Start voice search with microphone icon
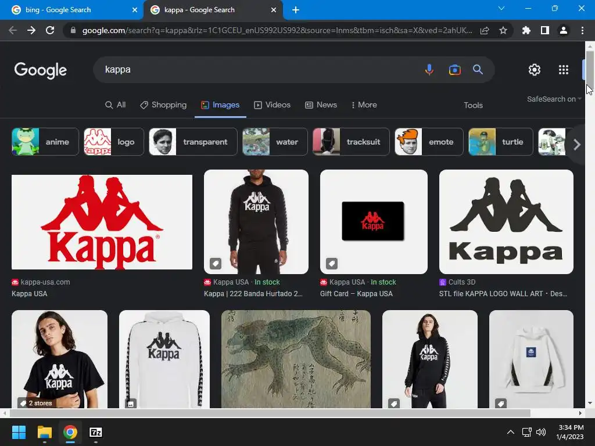This screenshot has width=595, height=446. click(429, 70)
